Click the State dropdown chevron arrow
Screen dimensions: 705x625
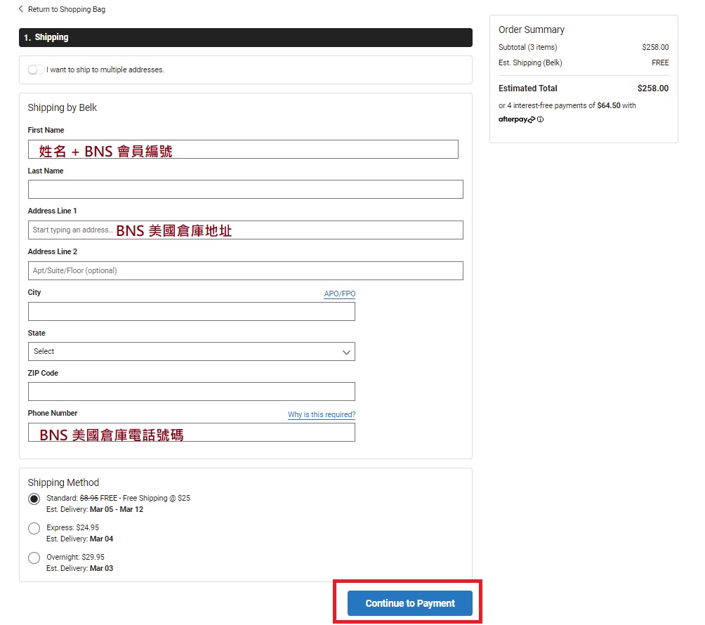point(346,352)
